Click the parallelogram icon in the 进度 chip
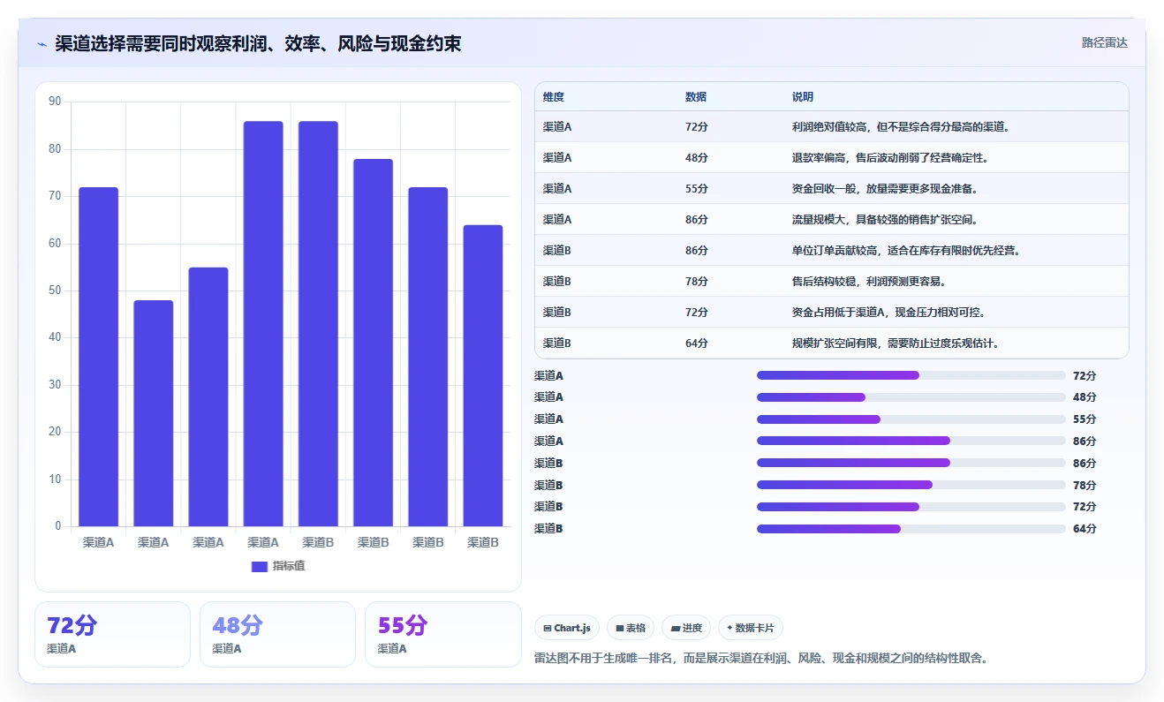This screenshot has width=1164, height=702. pyautogui.click(x=676, y=629)
